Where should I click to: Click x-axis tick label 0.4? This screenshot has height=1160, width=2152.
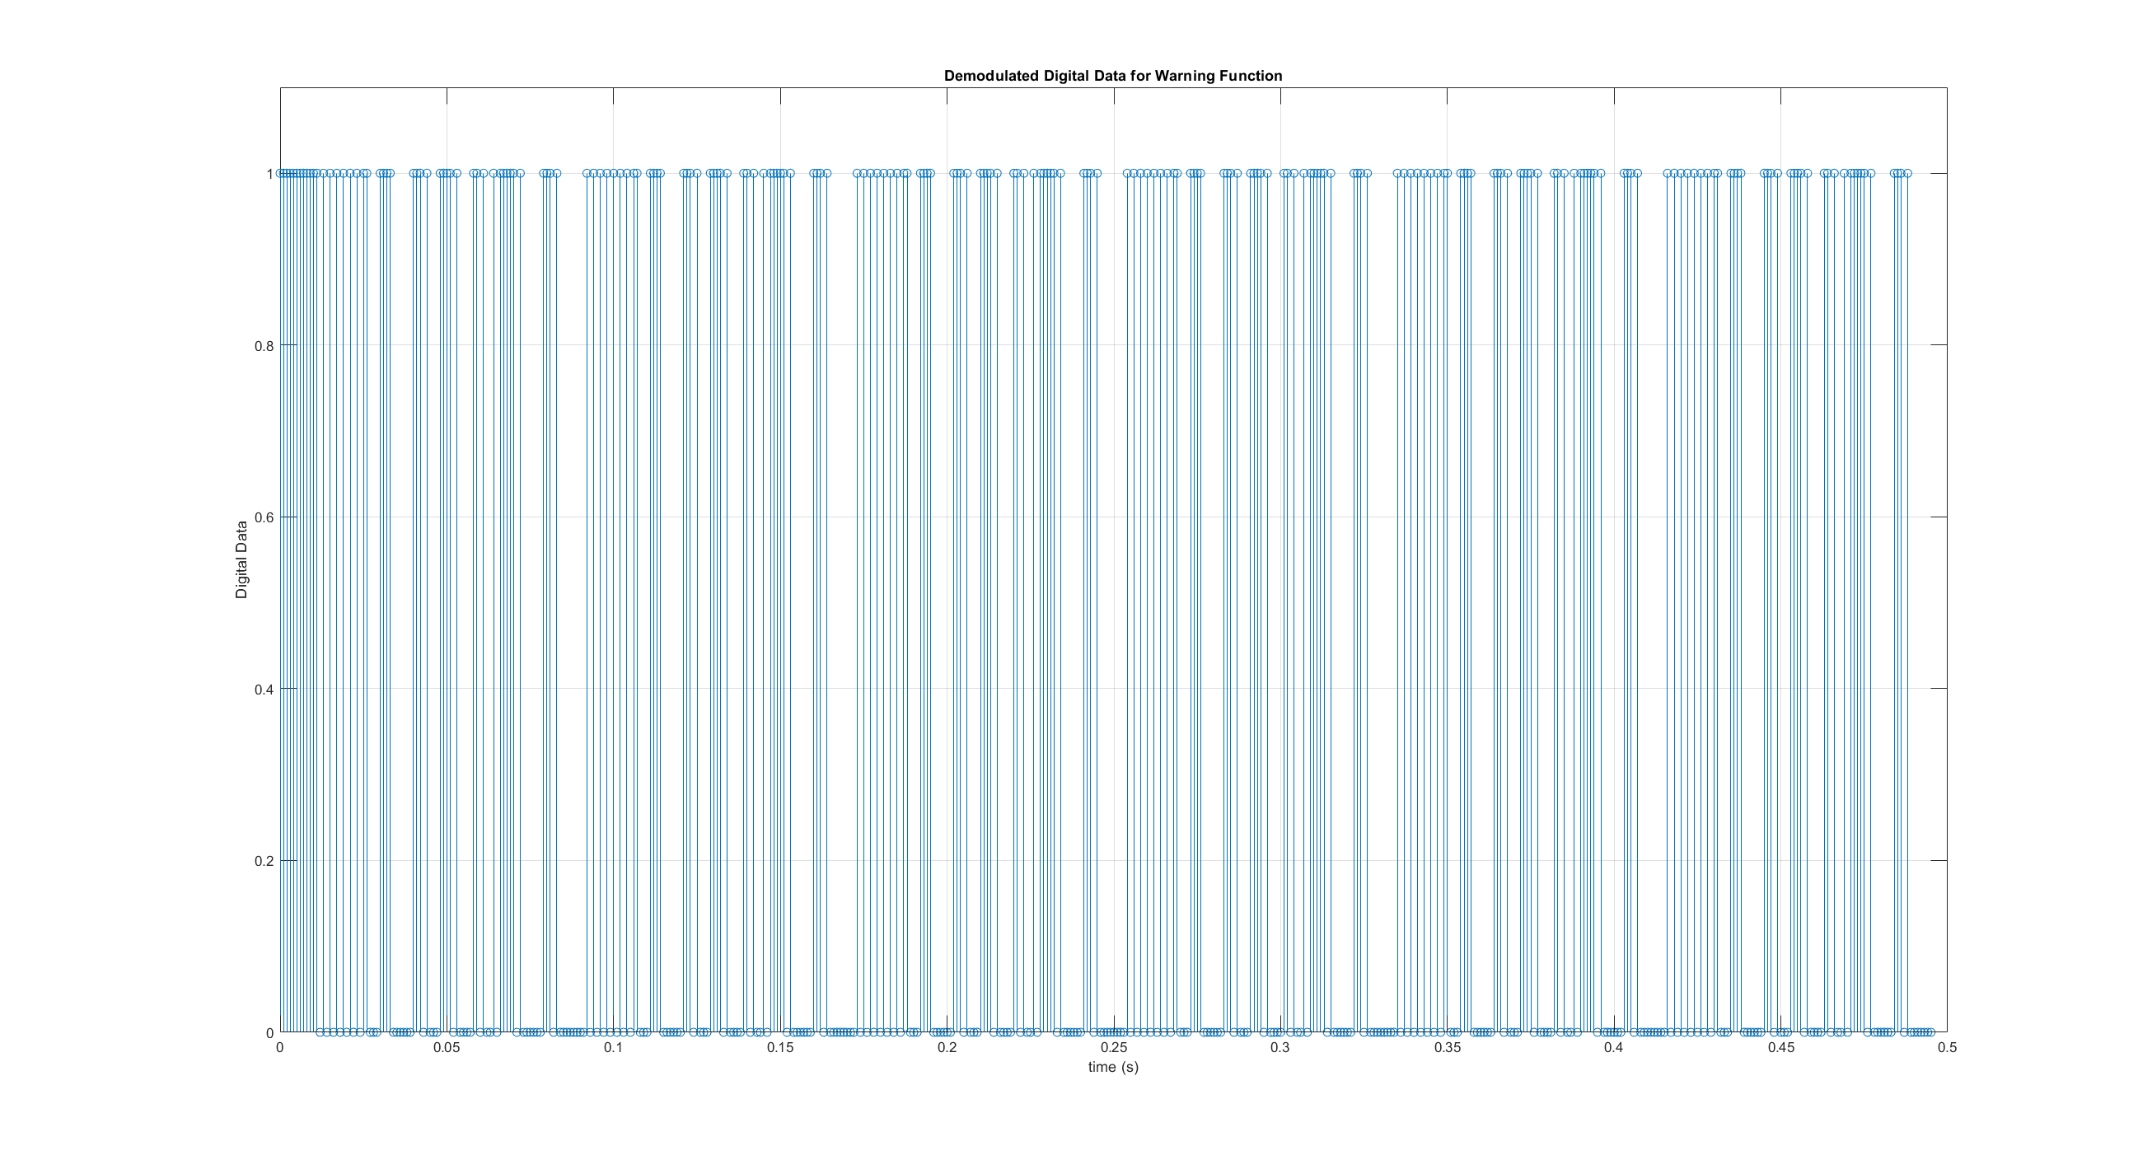pos(1613,1047)
